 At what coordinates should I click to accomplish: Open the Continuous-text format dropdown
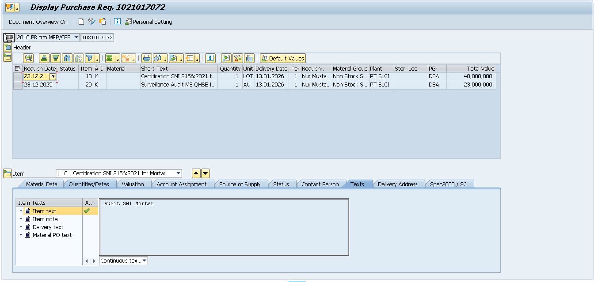pyautogui.click(x=145, y=261)
